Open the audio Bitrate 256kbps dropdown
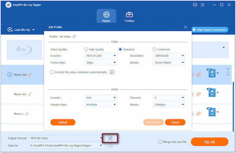 169,104
